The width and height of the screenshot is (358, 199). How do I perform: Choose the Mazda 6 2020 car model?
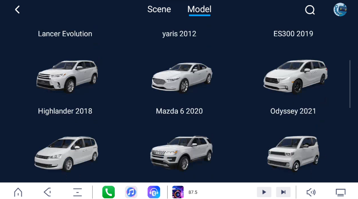click(x=182, y=78)
